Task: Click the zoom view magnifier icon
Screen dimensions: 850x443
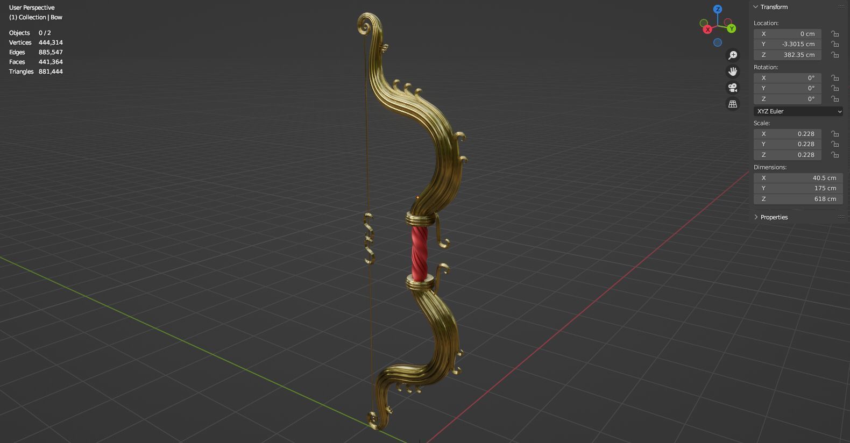Action: click(x=733, y=55)
